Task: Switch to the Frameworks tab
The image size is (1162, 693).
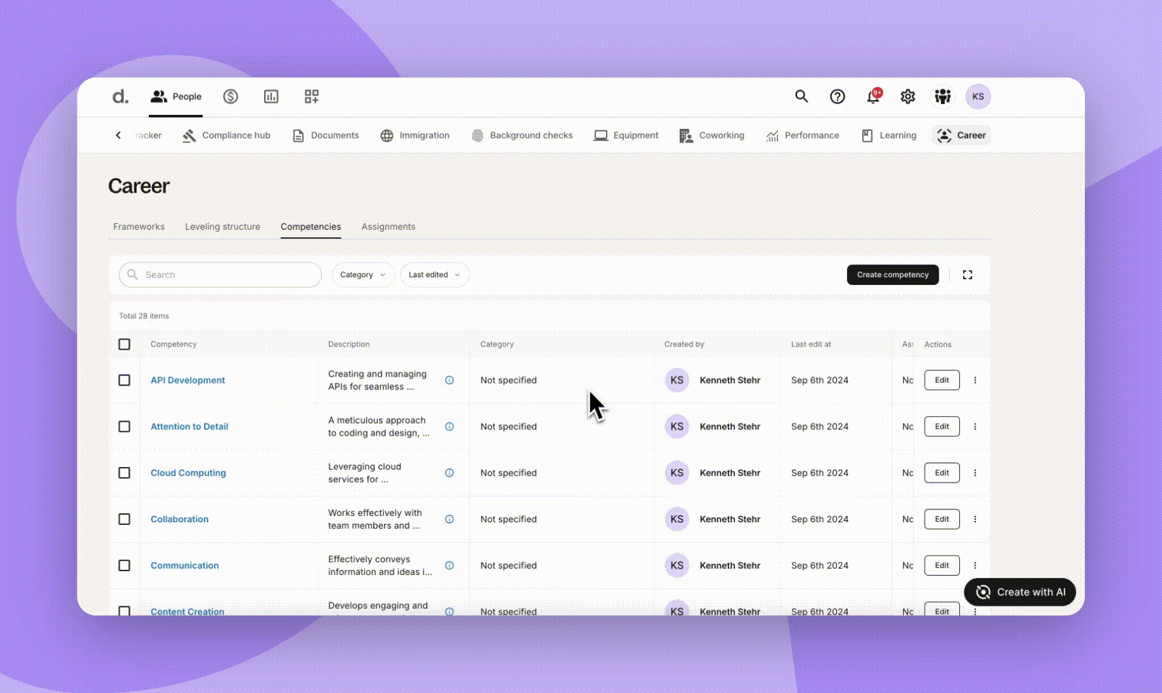Action: point(139,227)
